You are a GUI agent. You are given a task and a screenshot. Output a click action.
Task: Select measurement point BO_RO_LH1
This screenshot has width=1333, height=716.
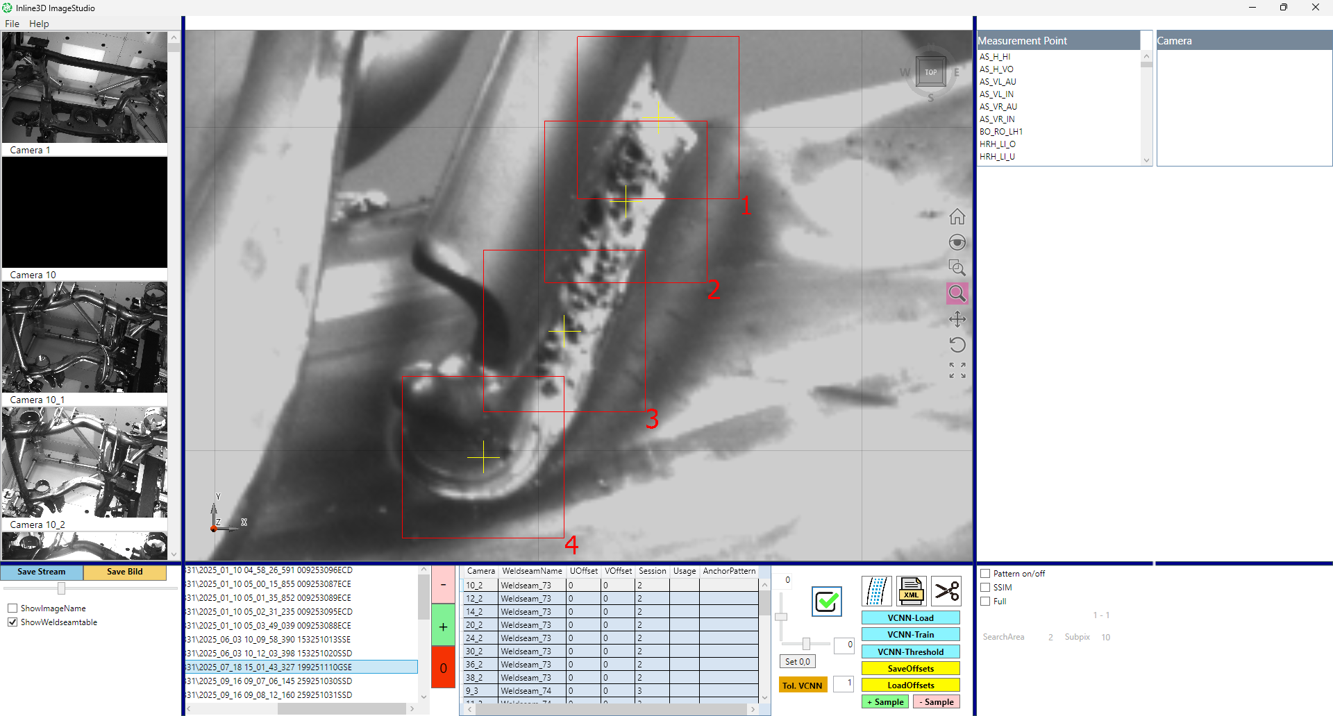pos(1001,132)
